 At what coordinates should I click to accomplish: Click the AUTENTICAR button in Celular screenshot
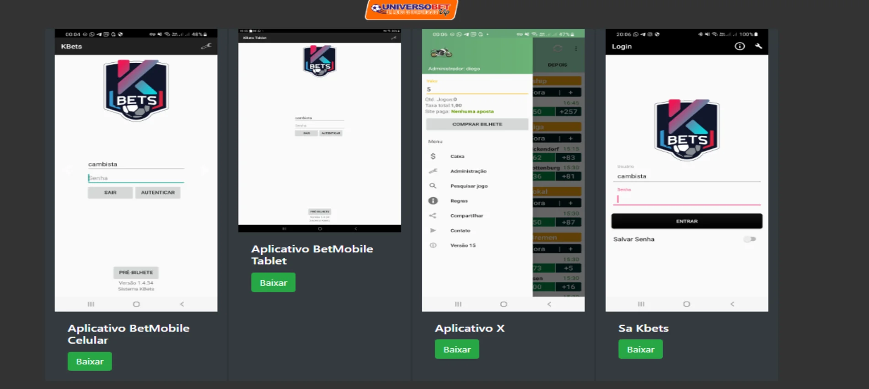click(x=158, y=192)
